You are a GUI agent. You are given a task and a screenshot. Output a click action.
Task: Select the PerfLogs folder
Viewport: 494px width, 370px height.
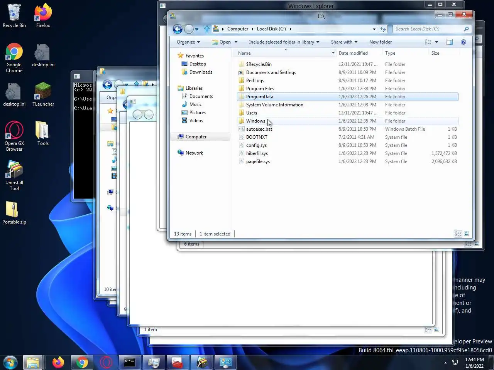(x=347, y=81)
